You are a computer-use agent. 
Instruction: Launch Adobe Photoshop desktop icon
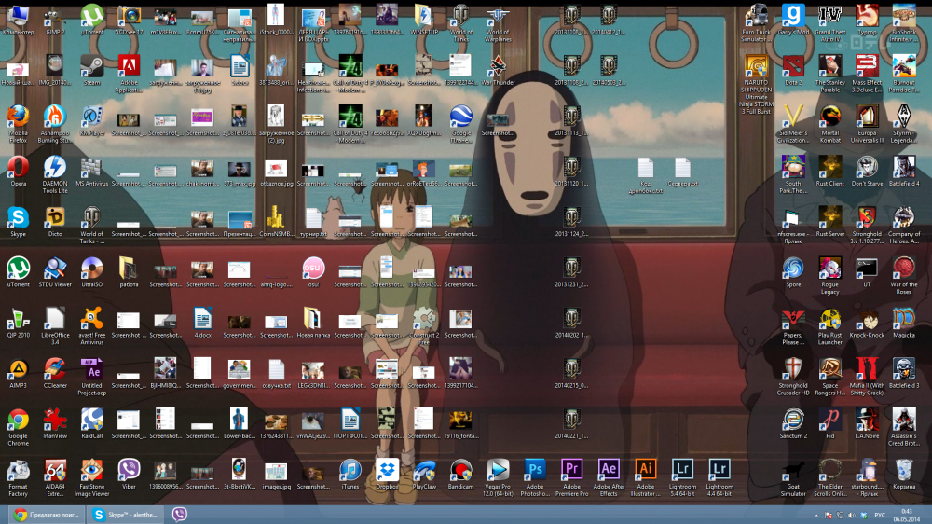pos(534,478)
